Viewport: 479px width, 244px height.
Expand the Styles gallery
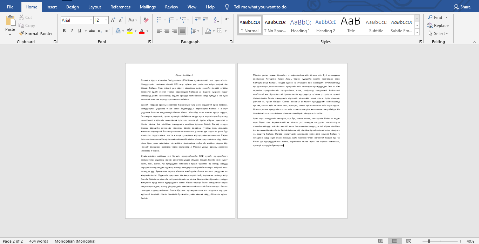click(417, 32)
